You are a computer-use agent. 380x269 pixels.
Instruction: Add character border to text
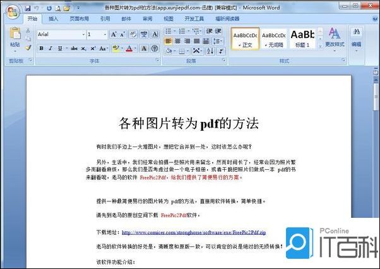pos(155,34)
